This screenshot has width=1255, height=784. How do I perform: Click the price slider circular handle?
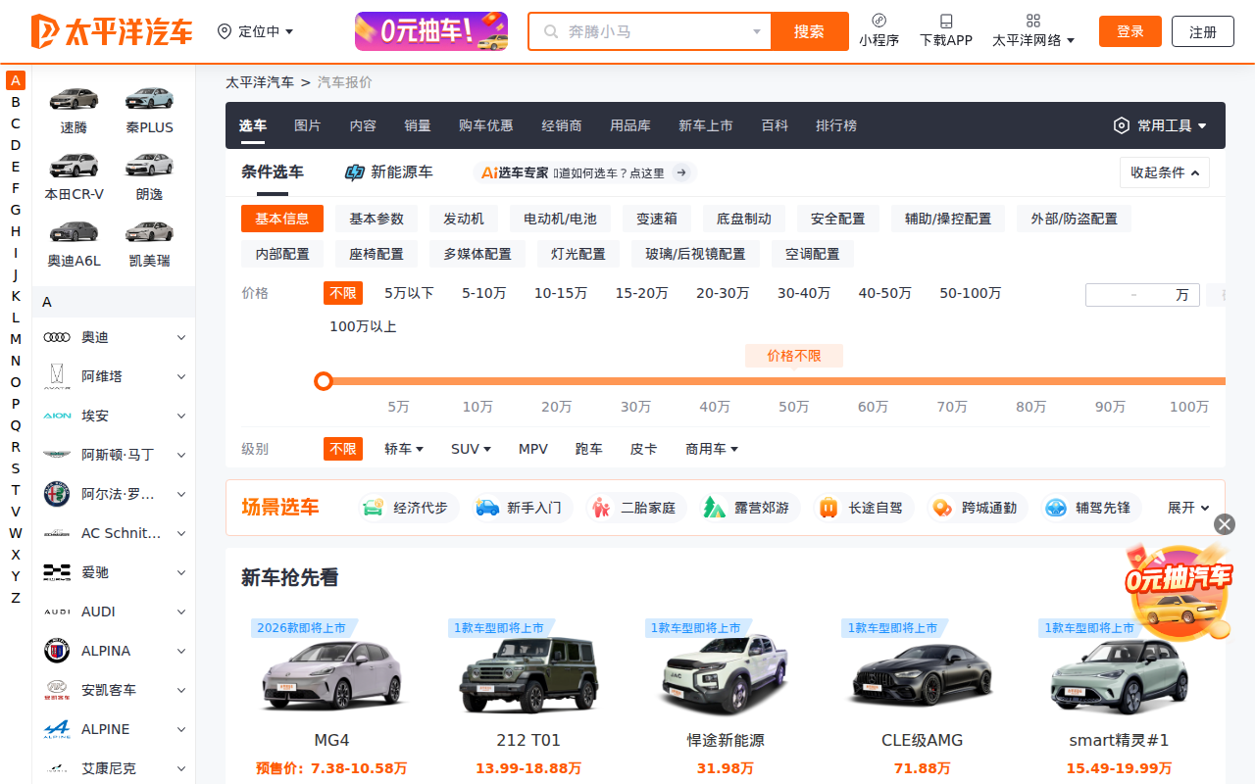tap(324, 381)
